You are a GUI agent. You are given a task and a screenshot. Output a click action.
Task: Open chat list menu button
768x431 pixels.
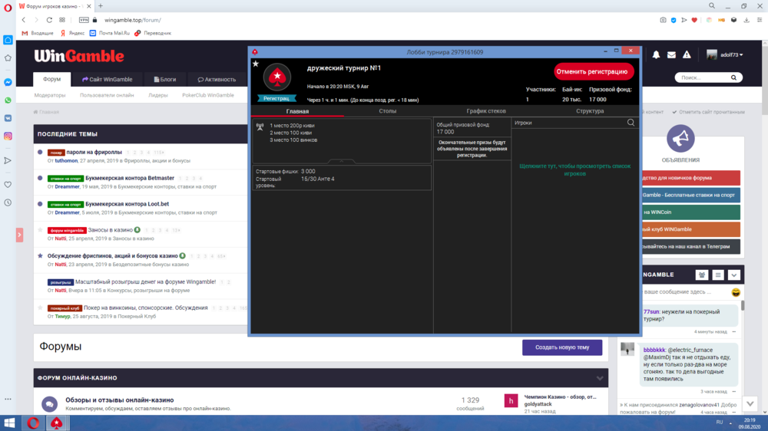pyautogui.click(x=717, y=275)
